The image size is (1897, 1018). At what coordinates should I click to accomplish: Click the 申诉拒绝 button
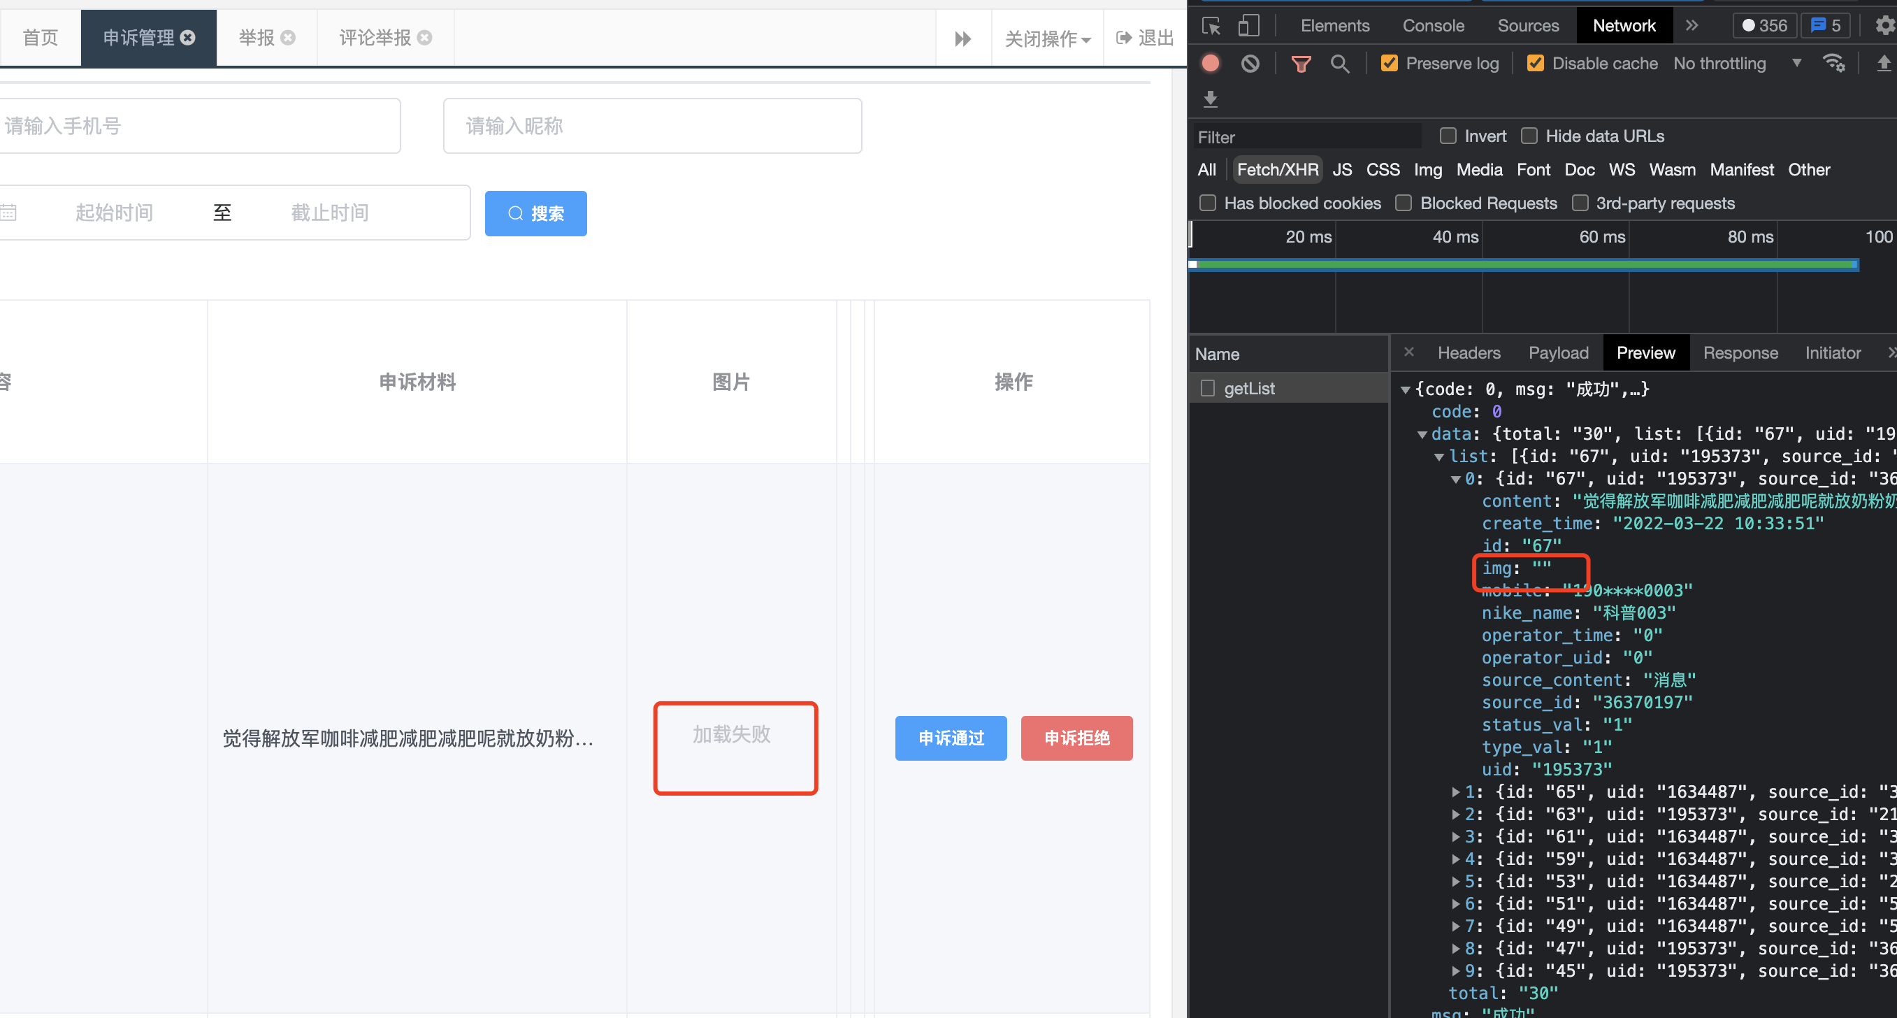tap(1076, 738)
